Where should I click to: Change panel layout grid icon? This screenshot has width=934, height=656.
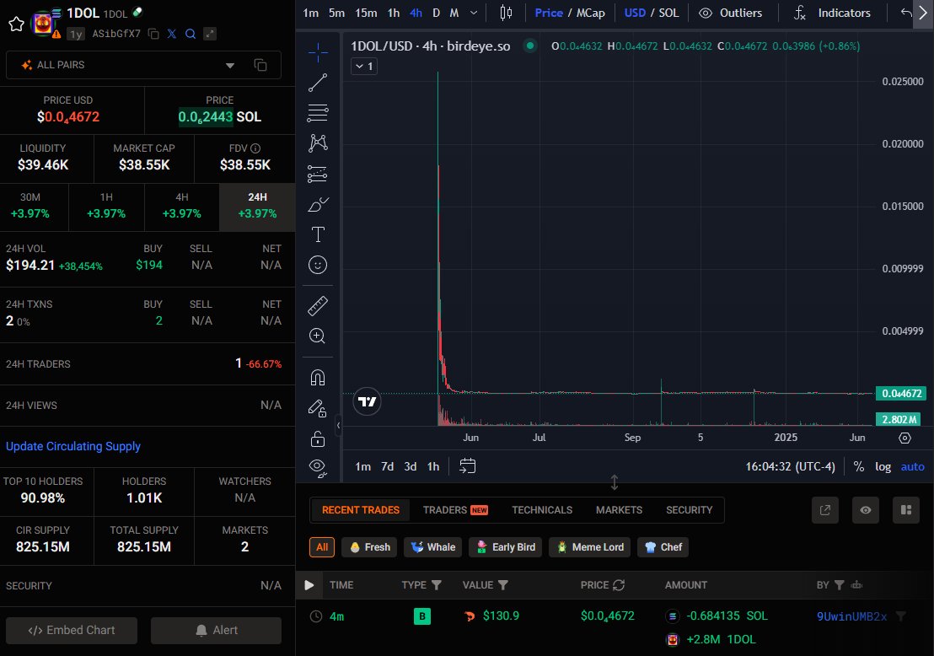coord(906,510)
